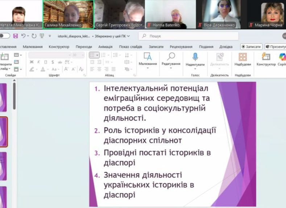Viewport: 286px width, 208px height.
Task: Toggle the AutoSave switch
Action: (5, 36)
